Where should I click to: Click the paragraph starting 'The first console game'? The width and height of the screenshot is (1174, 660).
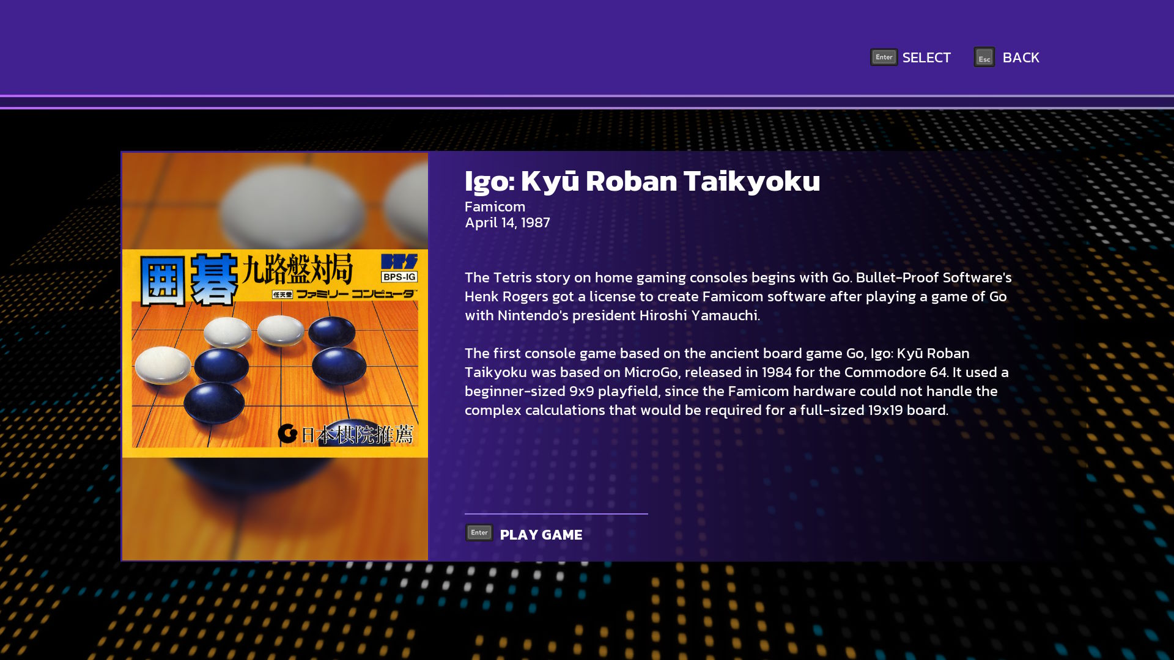click(737, 381)
